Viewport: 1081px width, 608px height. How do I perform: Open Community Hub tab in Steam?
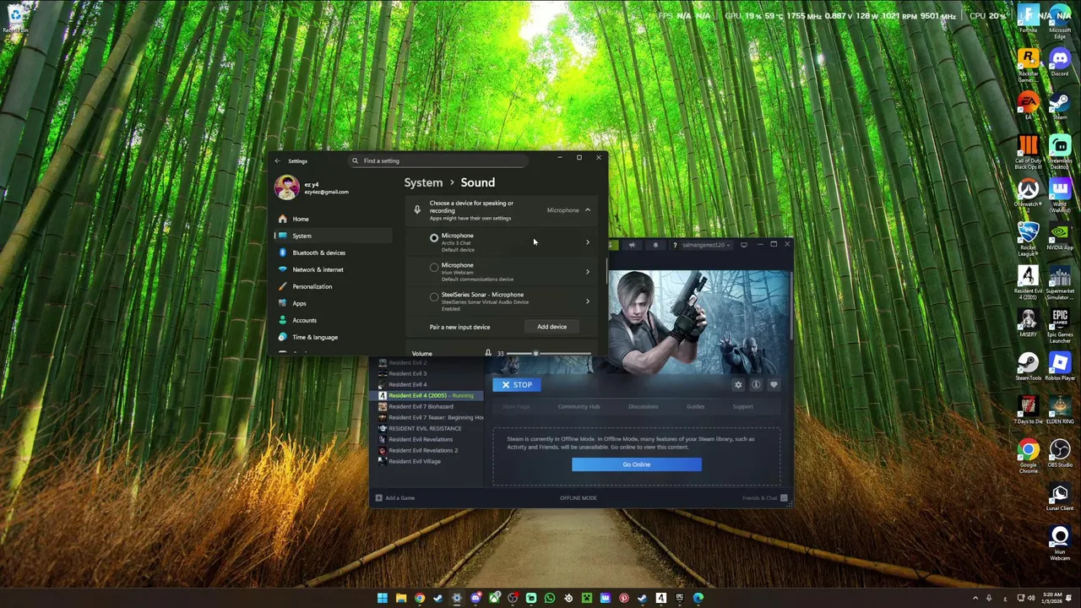579,407
